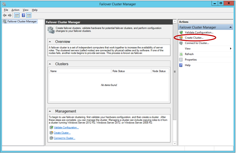Open the File menu
The height and width of the screenshot is (154, 236).
tap(6, 10)
